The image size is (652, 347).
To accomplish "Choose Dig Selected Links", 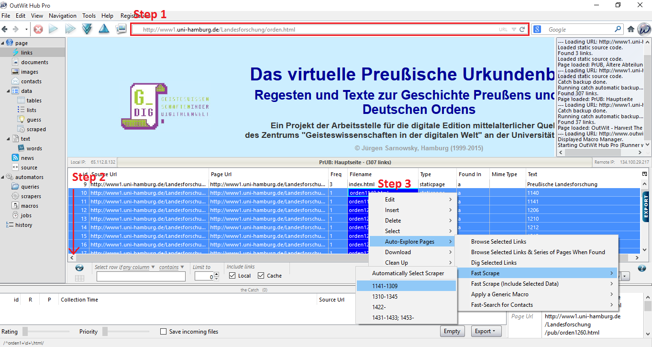I will [536, 263].
